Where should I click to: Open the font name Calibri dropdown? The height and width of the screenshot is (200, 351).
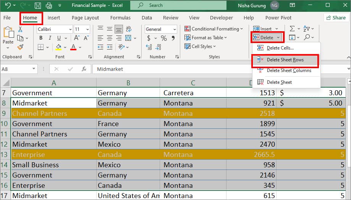(70, 29)
